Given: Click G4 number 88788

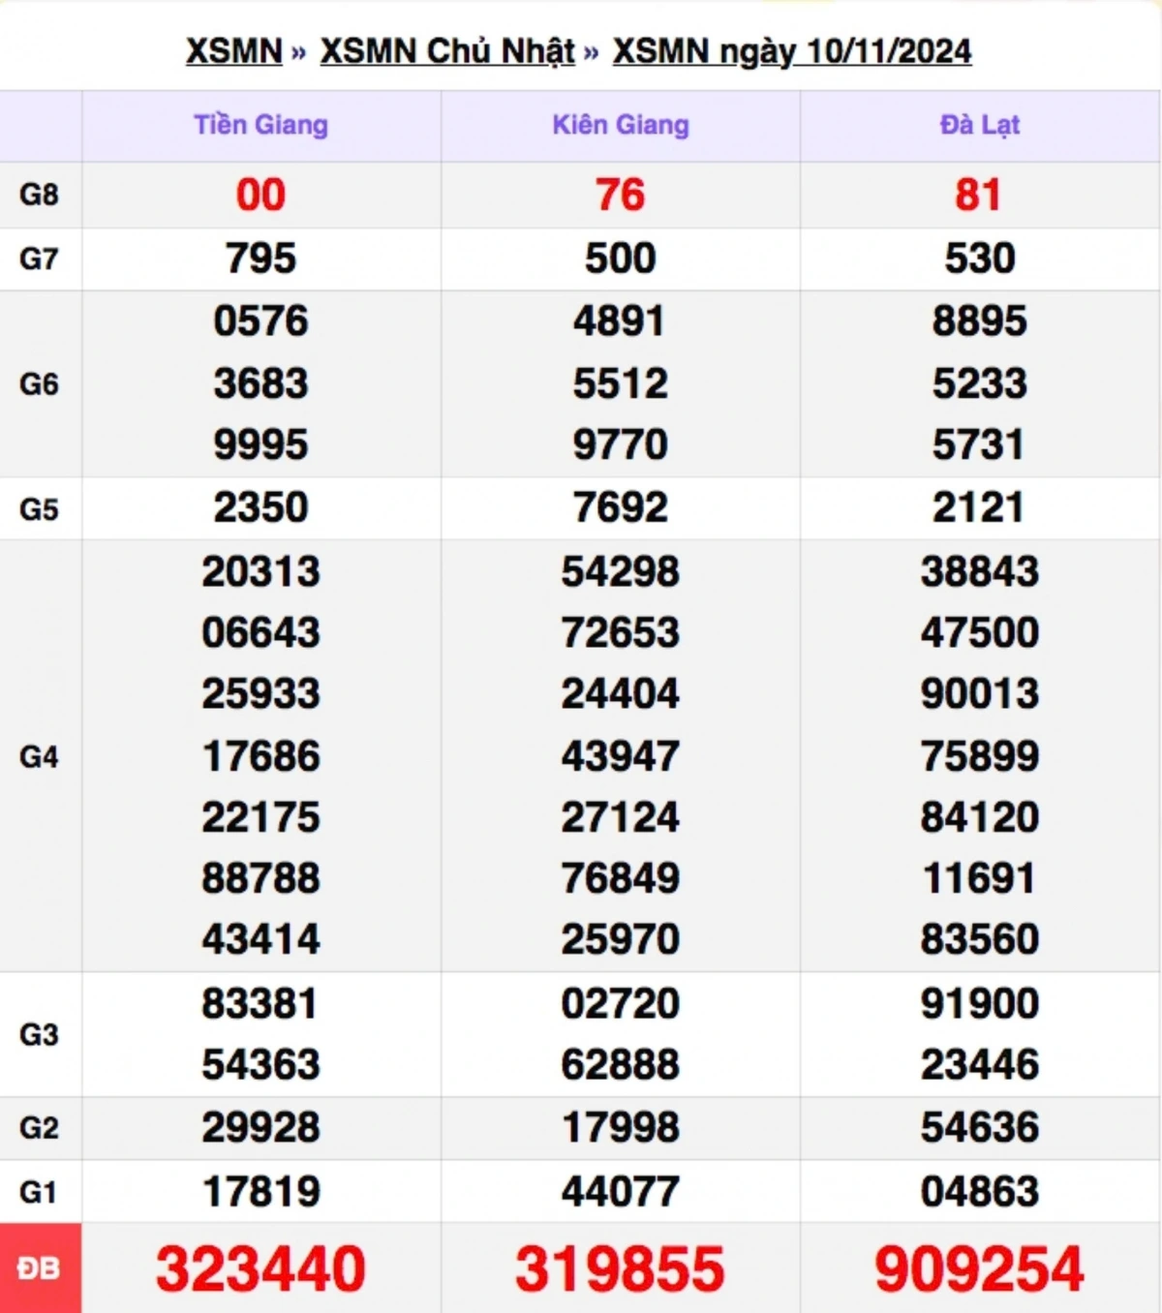Looking at the screenshot, I should pos(261,878).
